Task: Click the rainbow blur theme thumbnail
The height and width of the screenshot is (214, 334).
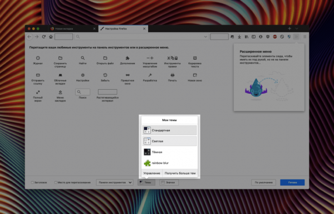Action: (x=147, y=163)
